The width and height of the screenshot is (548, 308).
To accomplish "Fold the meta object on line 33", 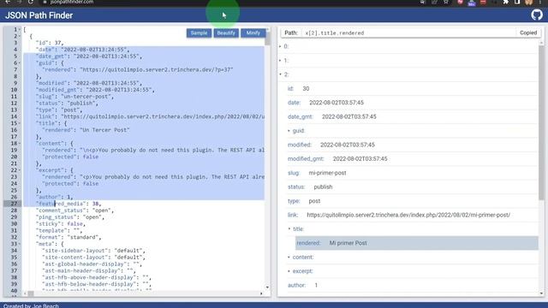I will pyautogui.click(x=19, y=244).
